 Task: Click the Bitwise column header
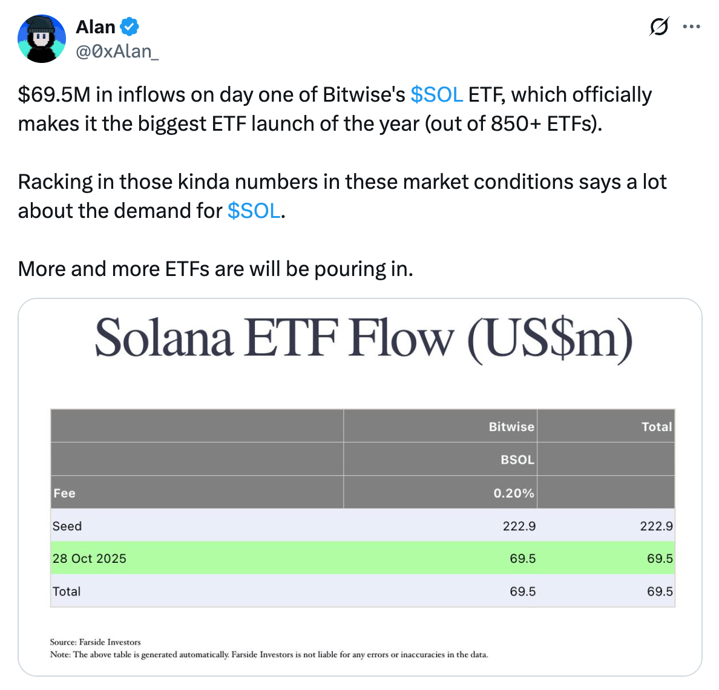(x=511, y=426)
